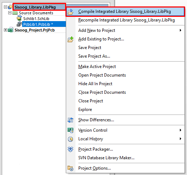Click the Compile Integrated Library folder icon

click(70, 12)
